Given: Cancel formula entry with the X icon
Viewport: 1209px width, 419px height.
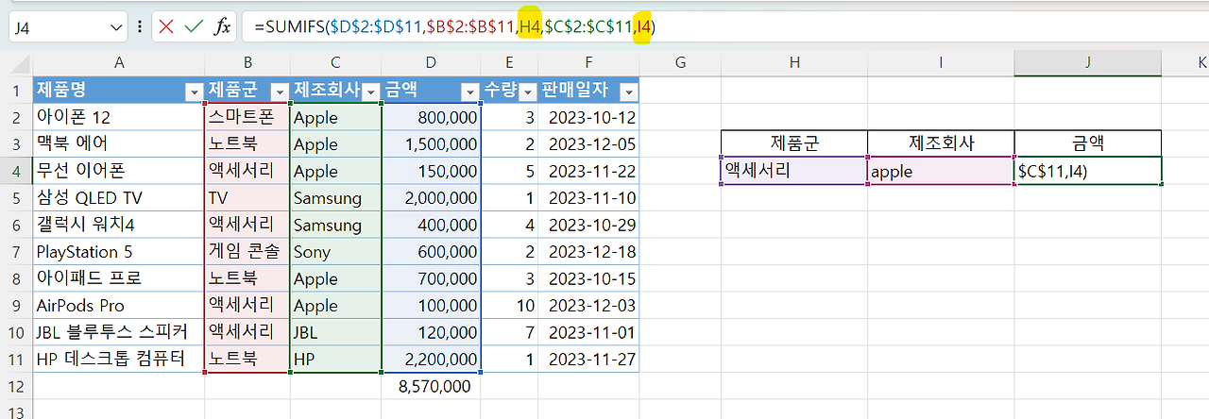Looking at the screenshot, I should 167,27.
